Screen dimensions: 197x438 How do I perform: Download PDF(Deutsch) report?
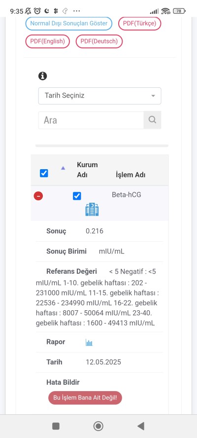(x=99, y=41)
